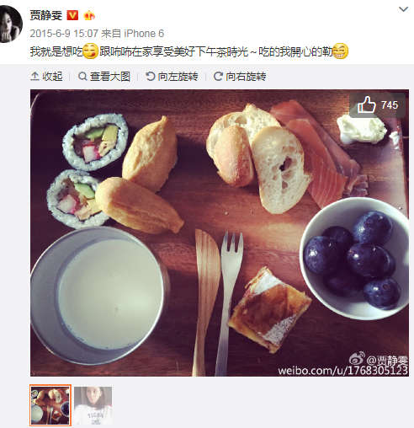Viewport: 414px width, 428px height.
Task: Like the photo using thumbs-up icon
Action: point(366,104)
